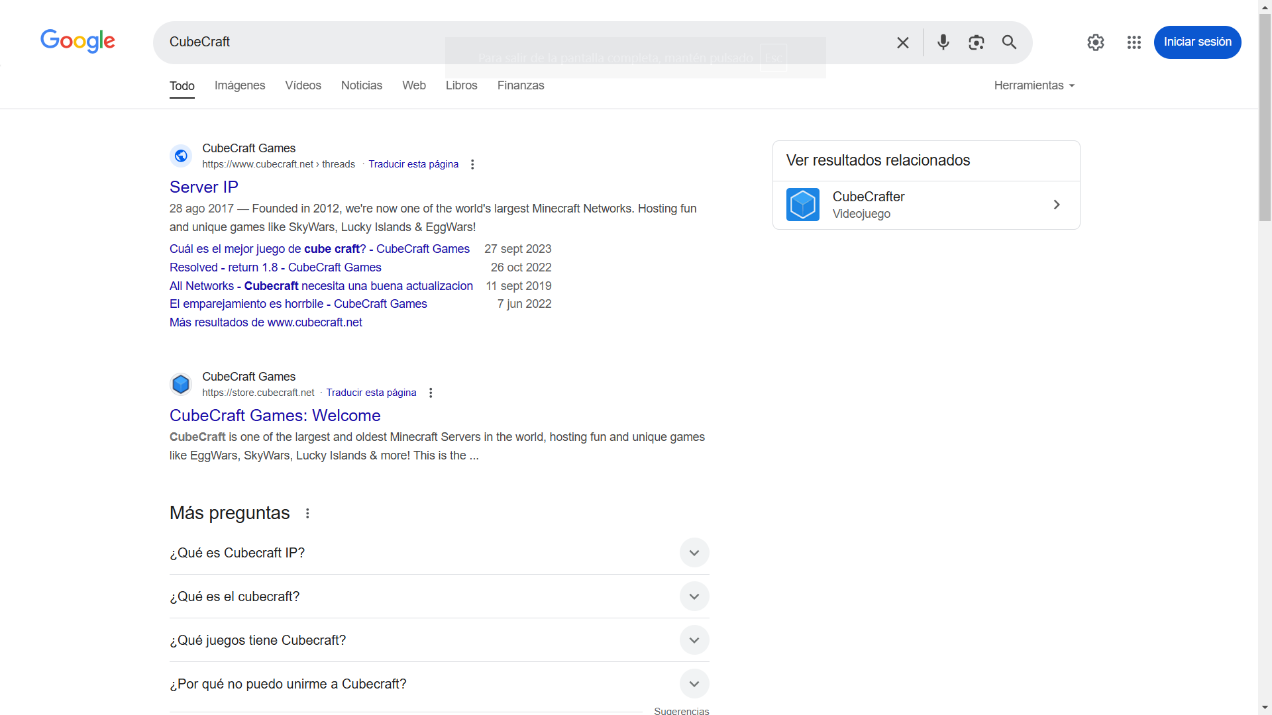Click the globe favicon of the cubecraft.net threads result

tap(181, 156)
